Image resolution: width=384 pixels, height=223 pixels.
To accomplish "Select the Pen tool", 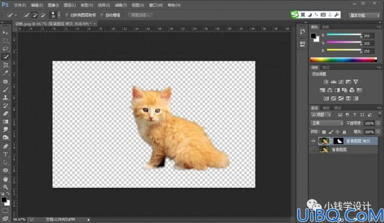I will click(5, 146).
